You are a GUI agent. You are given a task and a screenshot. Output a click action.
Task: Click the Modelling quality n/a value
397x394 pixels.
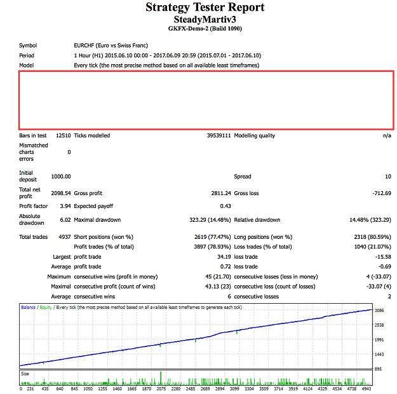click(x=387, y=135)
